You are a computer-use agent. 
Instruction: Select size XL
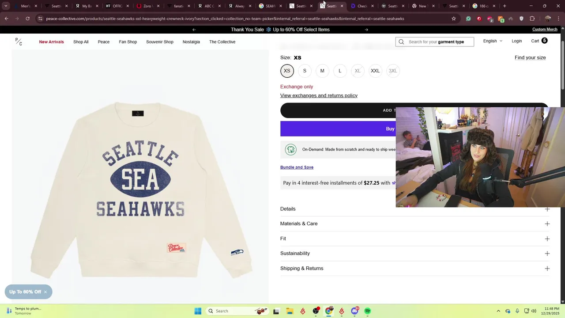[x=358, y=71]
